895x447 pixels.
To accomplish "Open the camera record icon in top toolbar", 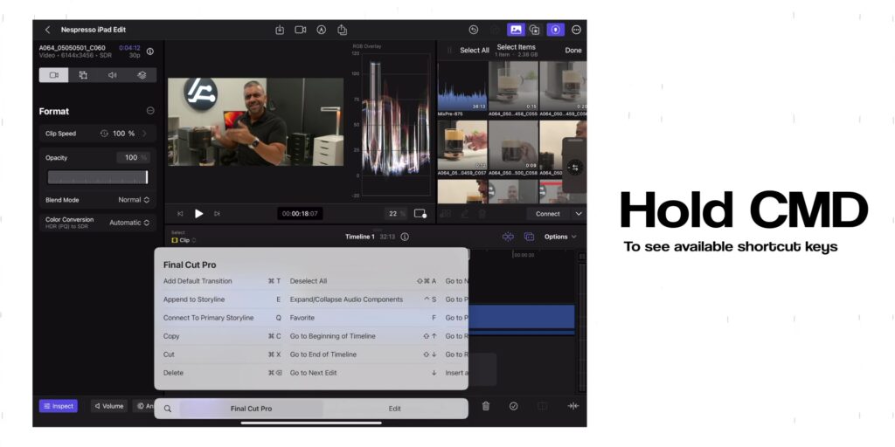I will 301,30.
